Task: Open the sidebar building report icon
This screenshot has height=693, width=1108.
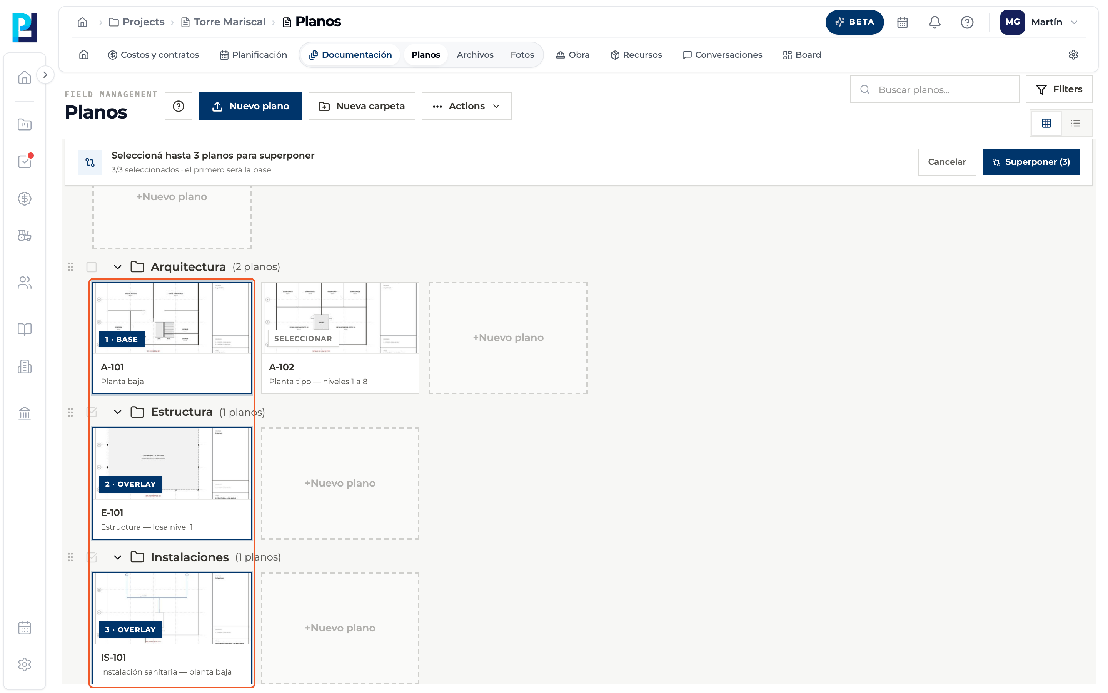Action: point(25,366)
